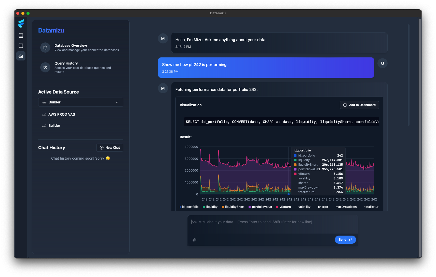Toggle id_portfolio series in chart legend
Screen dimensions: 436x277
189,207
